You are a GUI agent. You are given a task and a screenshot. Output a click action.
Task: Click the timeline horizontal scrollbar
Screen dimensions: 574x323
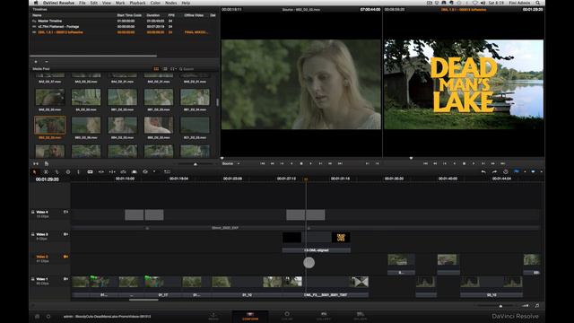[x=143, y=301]
